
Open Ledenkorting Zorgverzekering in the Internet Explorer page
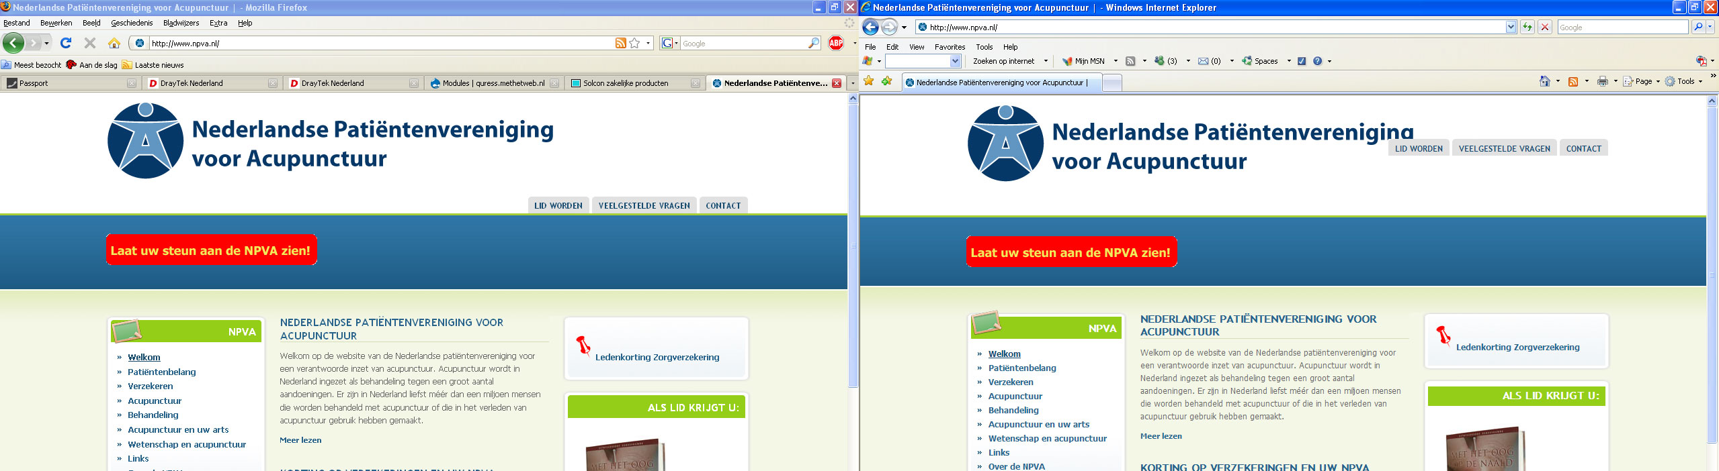pos(1517,347)
